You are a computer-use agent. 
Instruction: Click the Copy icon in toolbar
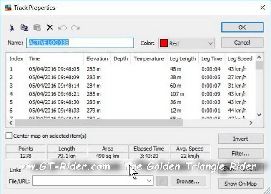coord(24,28)
